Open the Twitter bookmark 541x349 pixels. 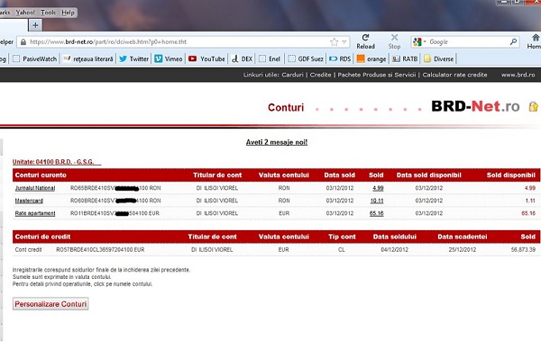pos(133,58)
